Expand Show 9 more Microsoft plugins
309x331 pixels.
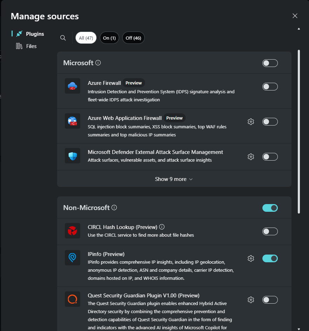coord(174,179)
